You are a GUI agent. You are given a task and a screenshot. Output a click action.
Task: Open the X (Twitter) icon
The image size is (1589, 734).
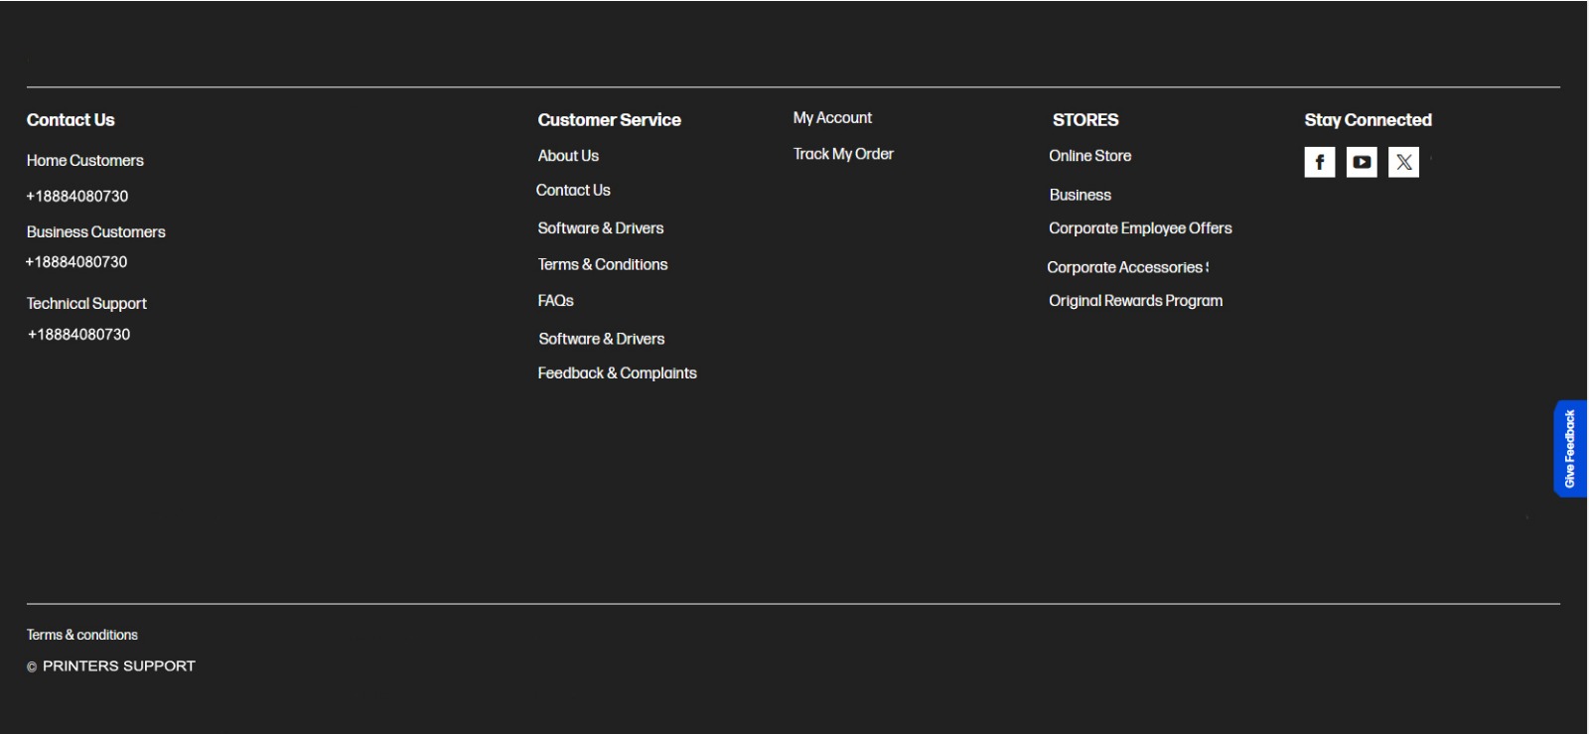1403,162
